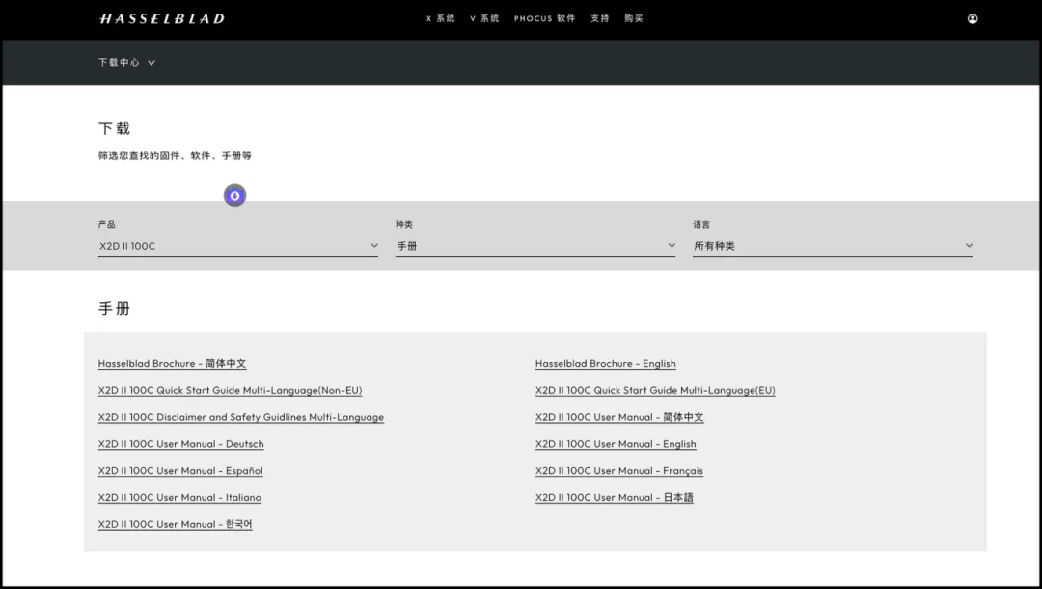Image resolution: width=1042 pixels, height=589 pixels.
Task: Open Hasselblad Brochure - 简体中文 link
Action: 172,364
